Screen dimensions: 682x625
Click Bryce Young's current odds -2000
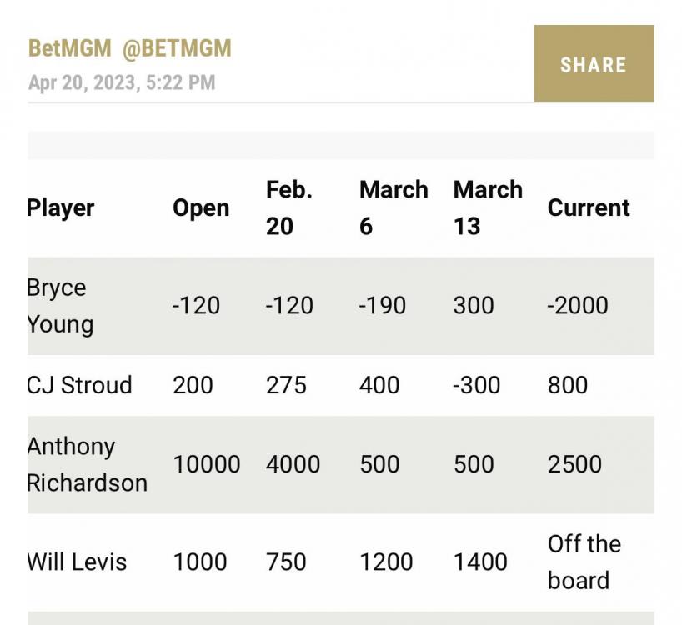pyautogui.click(x=578, y=305)
